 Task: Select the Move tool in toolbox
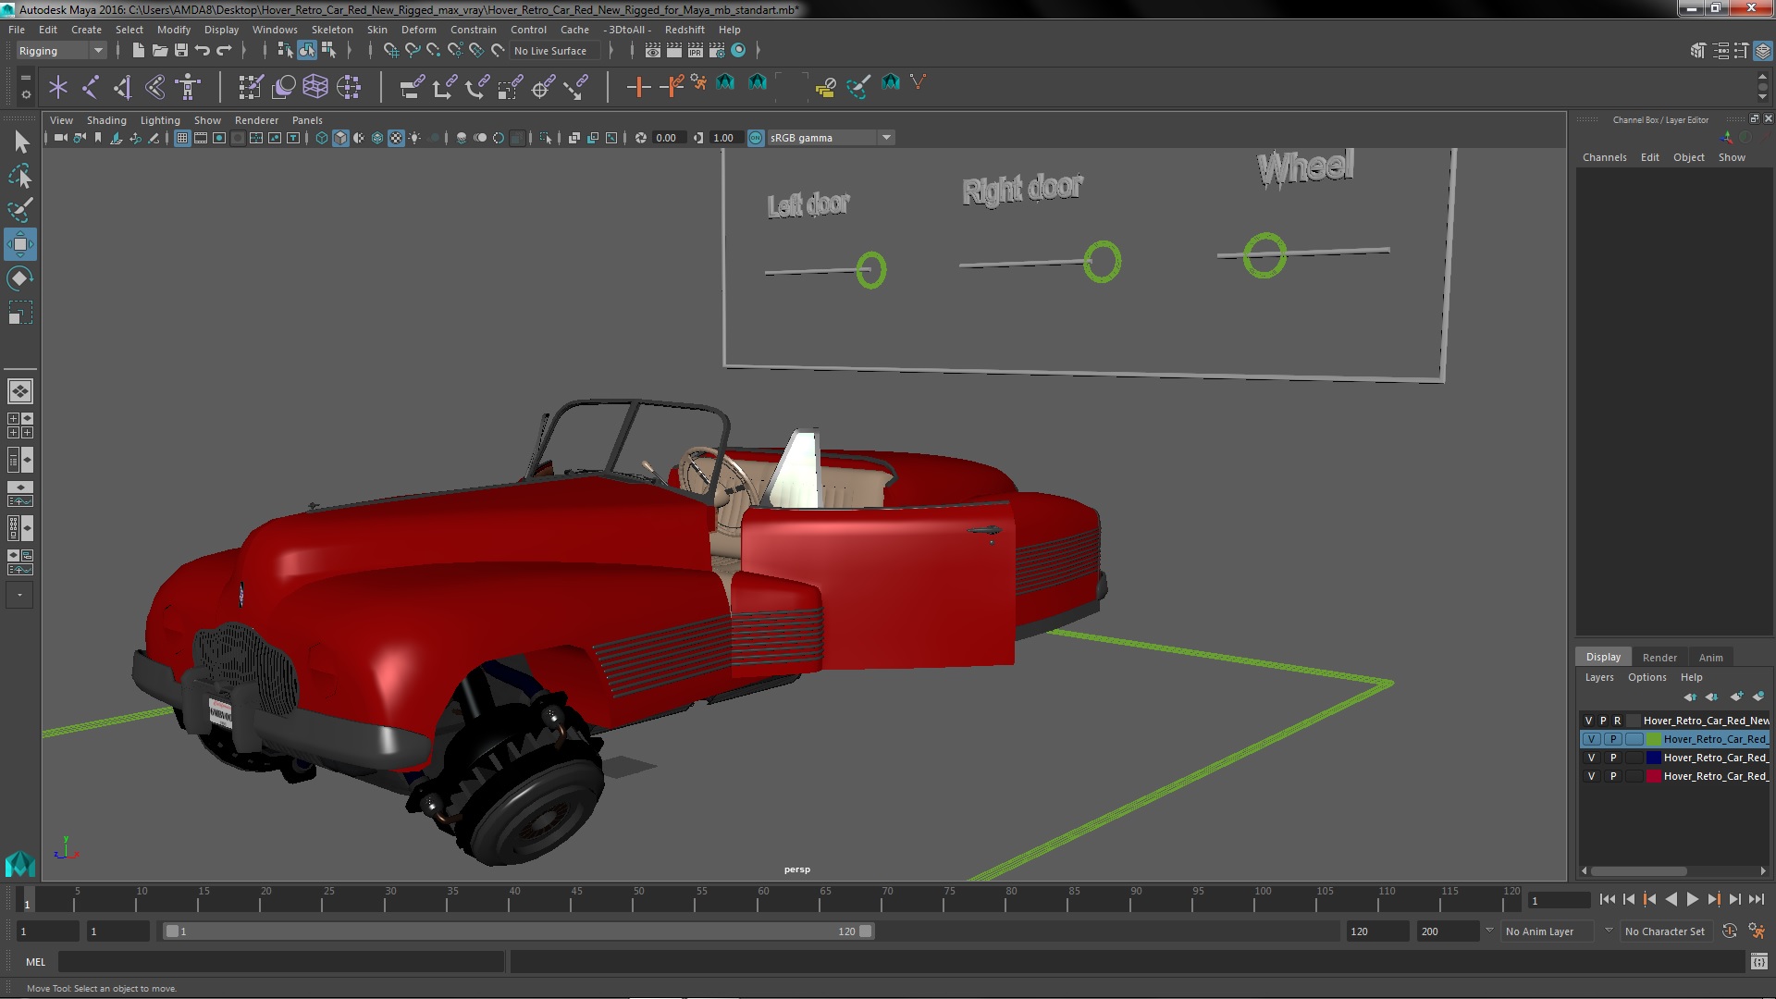point(19,244)
